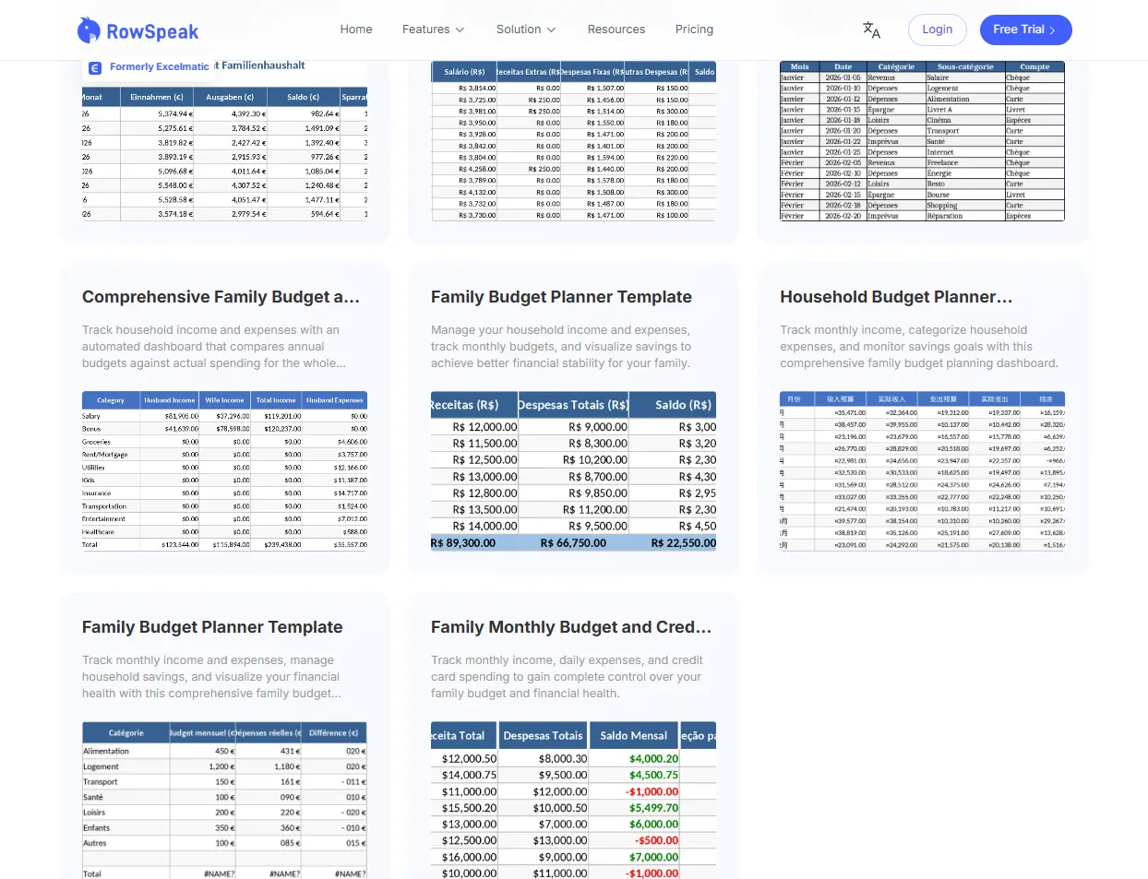Open the Comprehensive Family Budget template
Screen dimensions: 1148x879
(220, 297)
